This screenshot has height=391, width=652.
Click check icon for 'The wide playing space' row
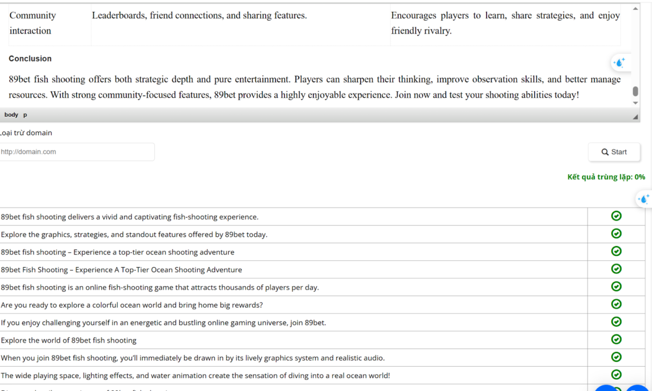[616, 375]
